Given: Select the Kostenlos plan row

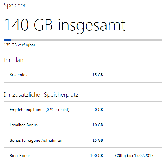Looking at the screenshot, I should click(83, 75).
